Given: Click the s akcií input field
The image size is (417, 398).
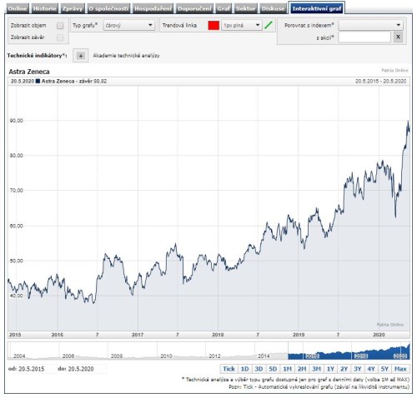Looking at the screenshot, I should (364, 37).
